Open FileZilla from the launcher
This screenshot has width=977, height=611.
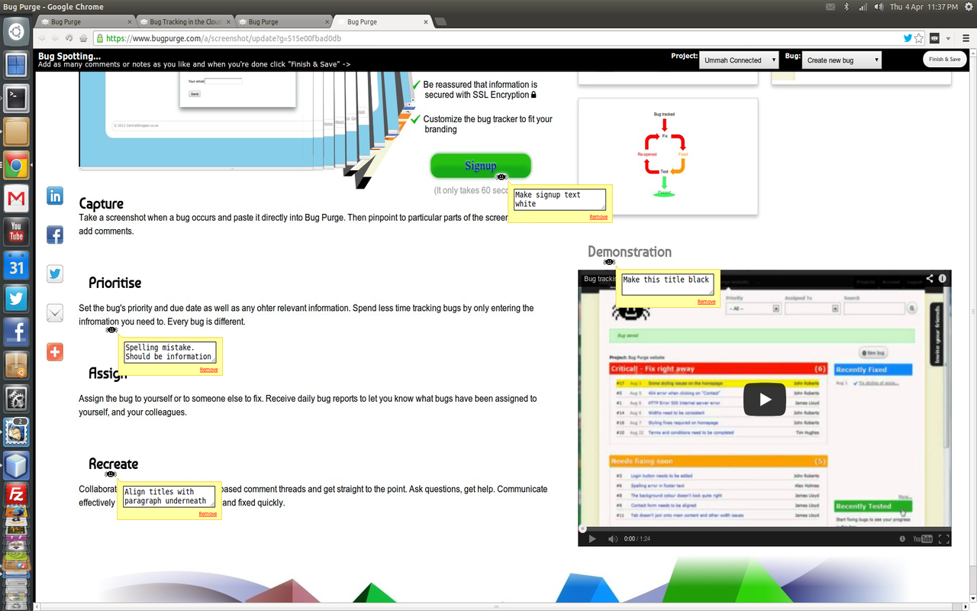(17, 494)
